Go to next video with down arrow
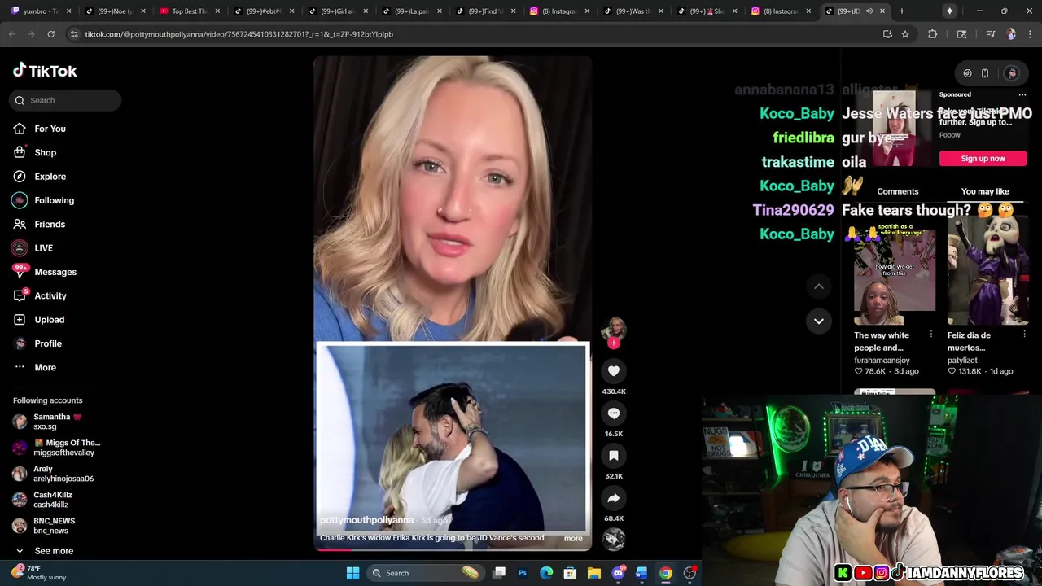The width and height of the screenshot is (1042, 586). click(x=819, y=321)
